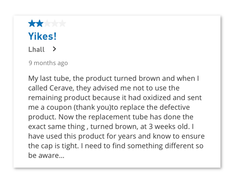Click "My last tube" at the review start

tap(50, 79)
